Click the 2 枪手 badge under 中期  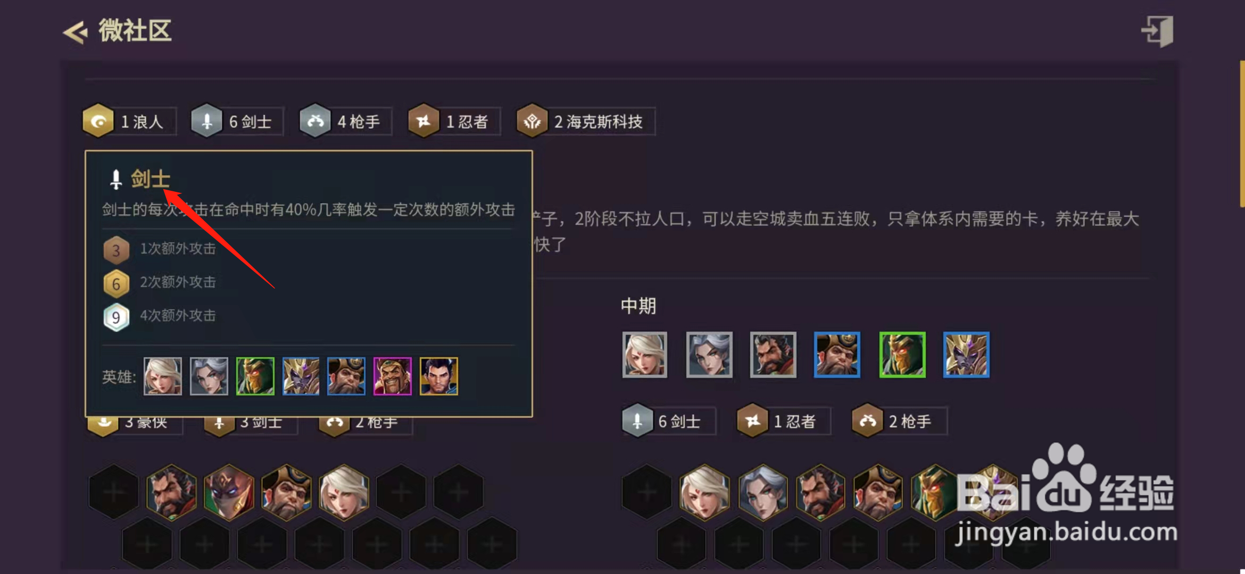click(900, 421)
